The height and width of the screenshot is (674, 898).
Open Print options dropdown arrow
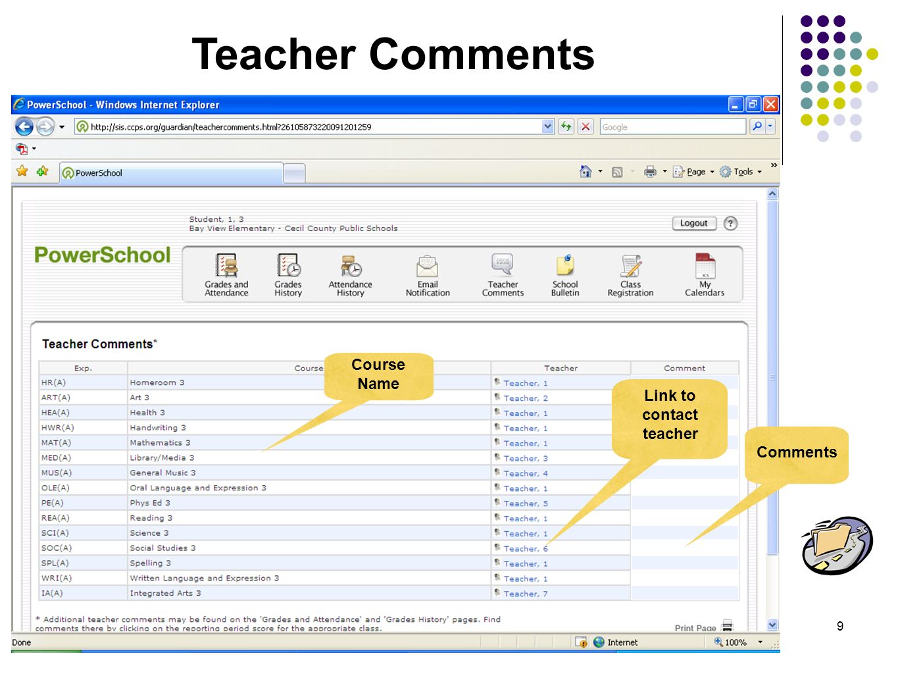664,172
